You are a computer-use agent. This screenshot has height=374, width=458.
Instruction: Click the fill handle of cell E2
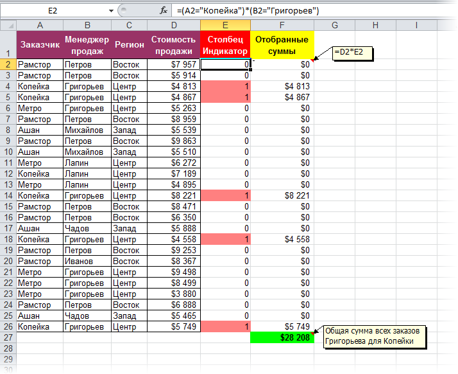[x=250, y=70]
